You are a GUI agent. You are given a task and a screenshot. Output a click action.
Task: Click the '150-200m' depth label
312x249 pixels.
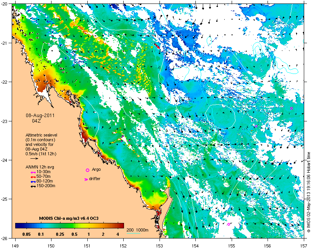click(46, 186)
